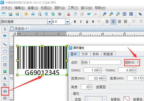Align text left

(107, 22)
